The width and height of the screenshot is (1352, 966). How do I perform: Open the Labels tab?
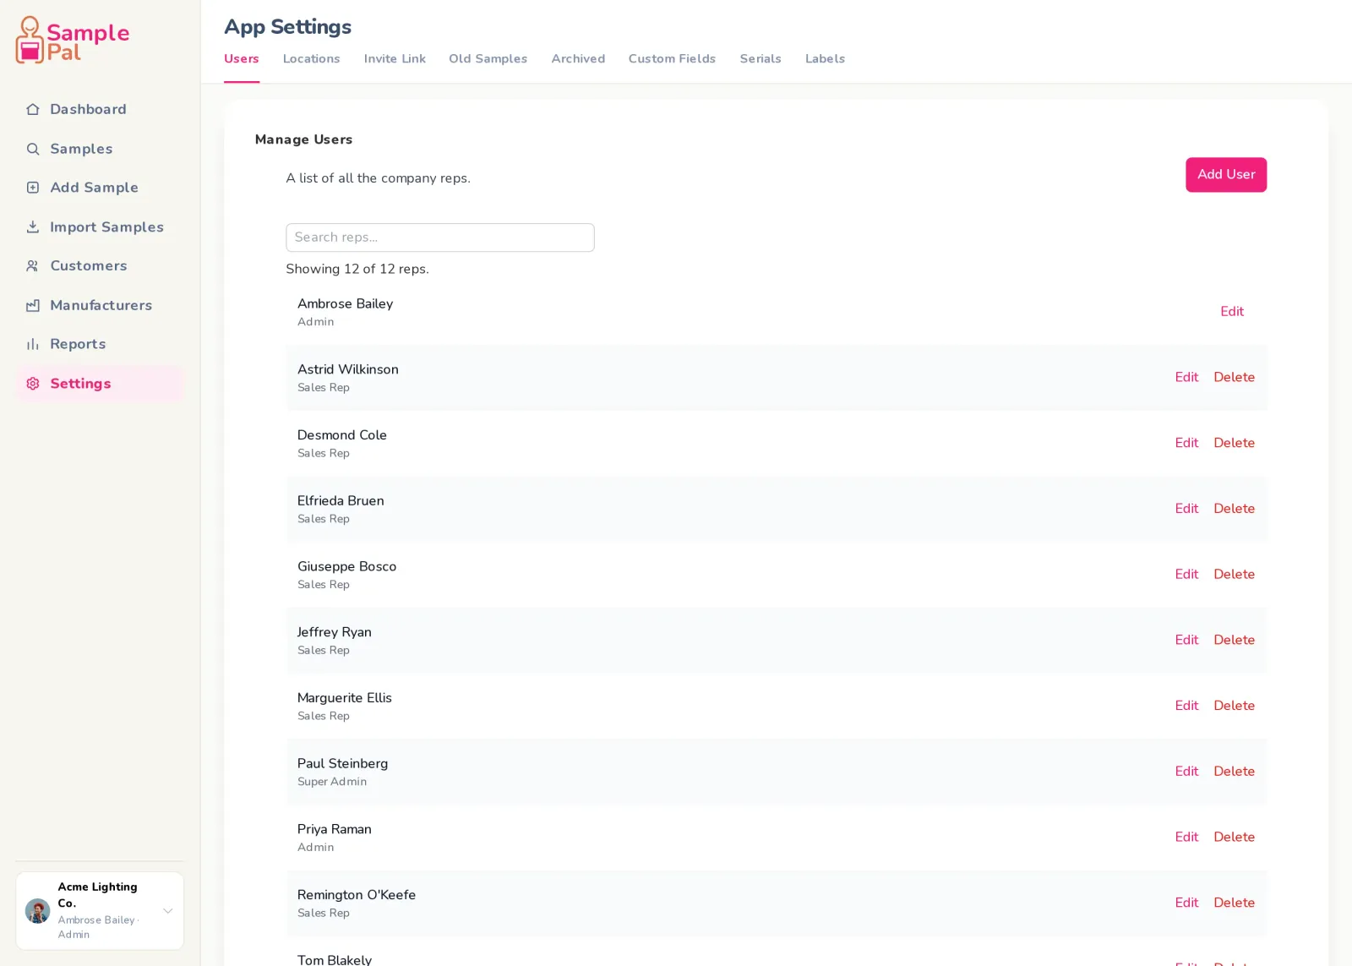point(825,58)
